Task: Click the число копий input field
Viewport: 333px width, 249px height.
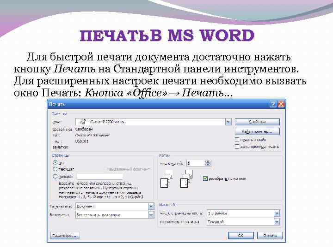Action: [196, 163]
